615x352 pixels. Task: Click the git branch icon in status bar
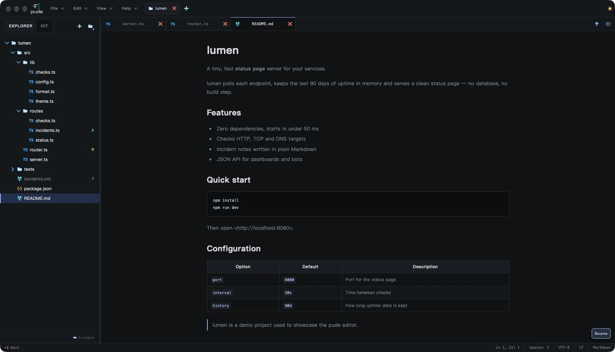click(x=6, y=348)
